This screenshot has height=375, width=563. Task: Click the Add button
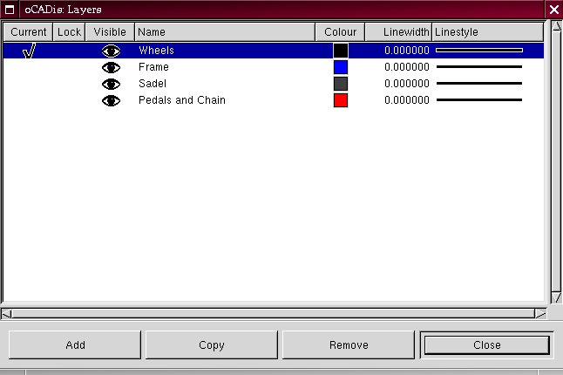[76, 345]
